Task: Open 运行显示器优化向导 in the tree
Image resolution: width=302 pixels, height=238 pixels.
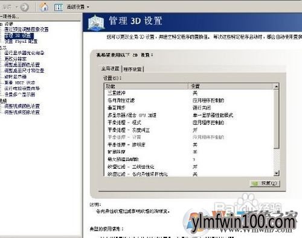Action: coord(24,53)
